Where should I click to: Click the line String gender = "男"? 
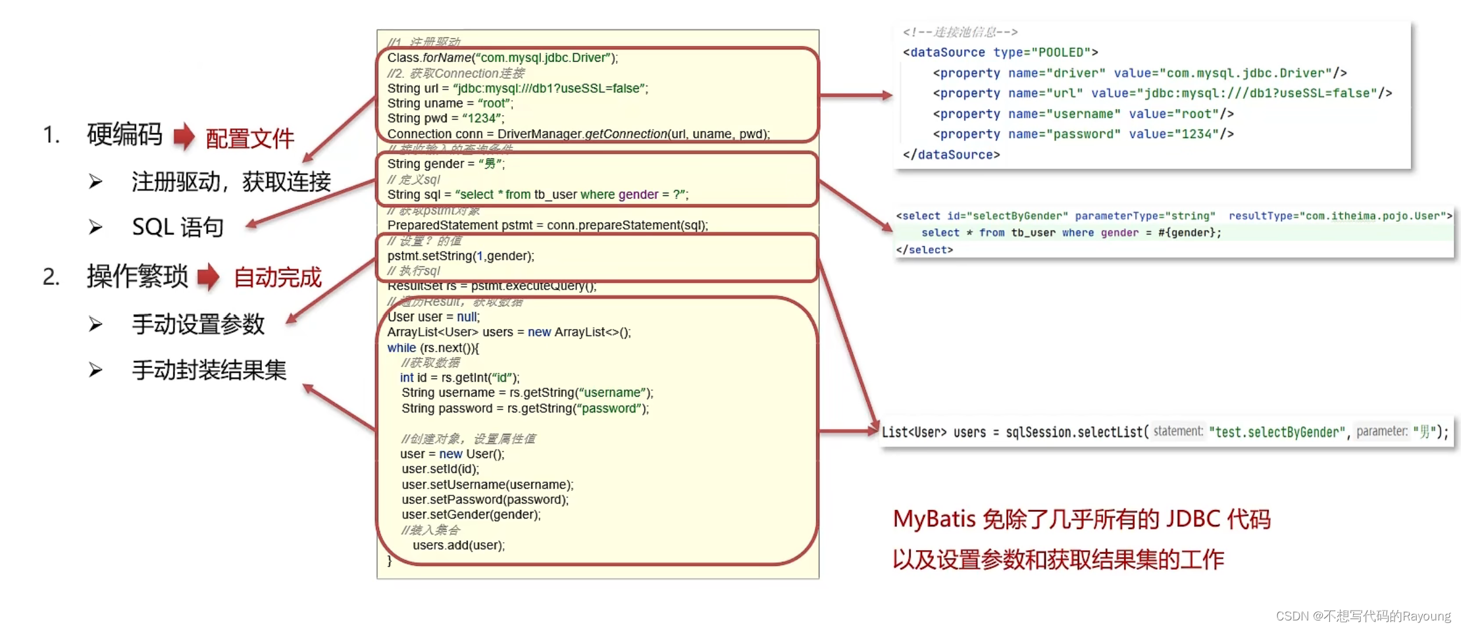click(x=446, y=164)
